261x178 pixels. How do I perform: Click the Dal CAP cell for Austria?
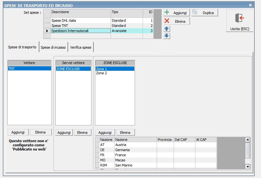point(185,145)
